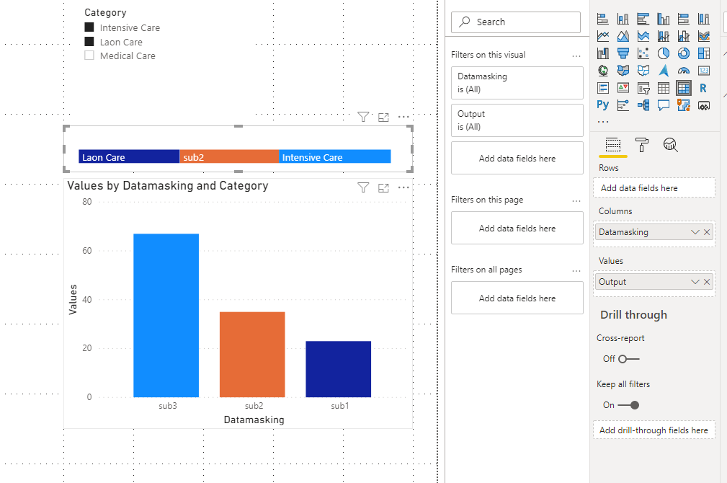Pick the 100% stacked column chart visual

704,19
